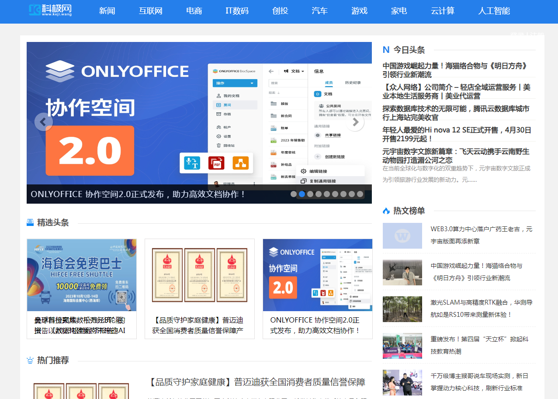Select the first carousel pagination dot
Viewport: 558px width, 399px height.
(294, 194)
